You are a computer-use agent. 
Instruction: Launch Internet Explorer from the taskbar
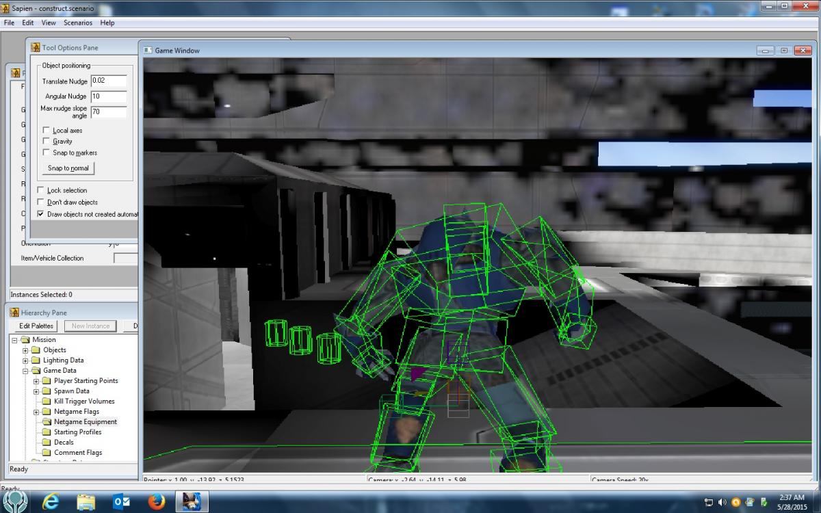[x=51, y=501]
